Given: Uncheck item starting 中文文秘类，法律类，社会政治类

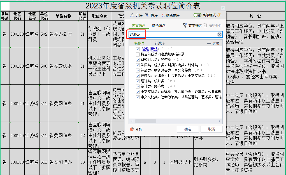Looking at the screenshot, I should [x=138, y=92].
